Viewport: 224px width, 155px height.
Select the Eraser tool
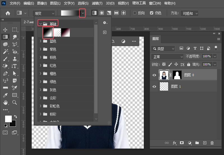(5, 66)
